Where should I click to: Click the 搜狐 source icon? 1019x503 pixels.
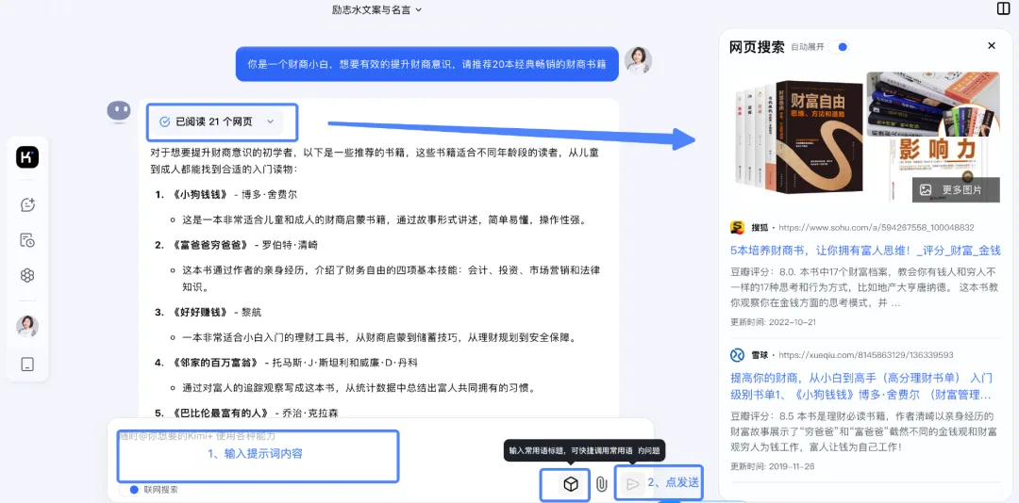[737, 228]
